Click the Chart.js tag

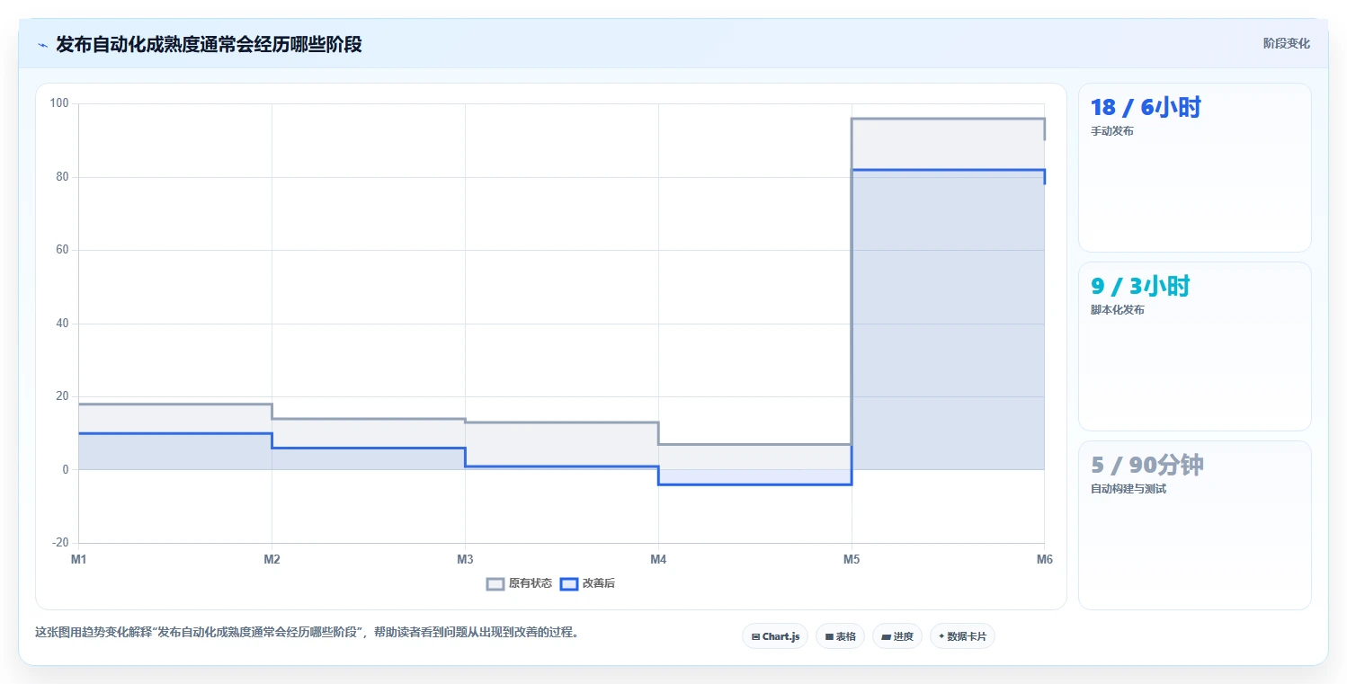tap(775, 636)
